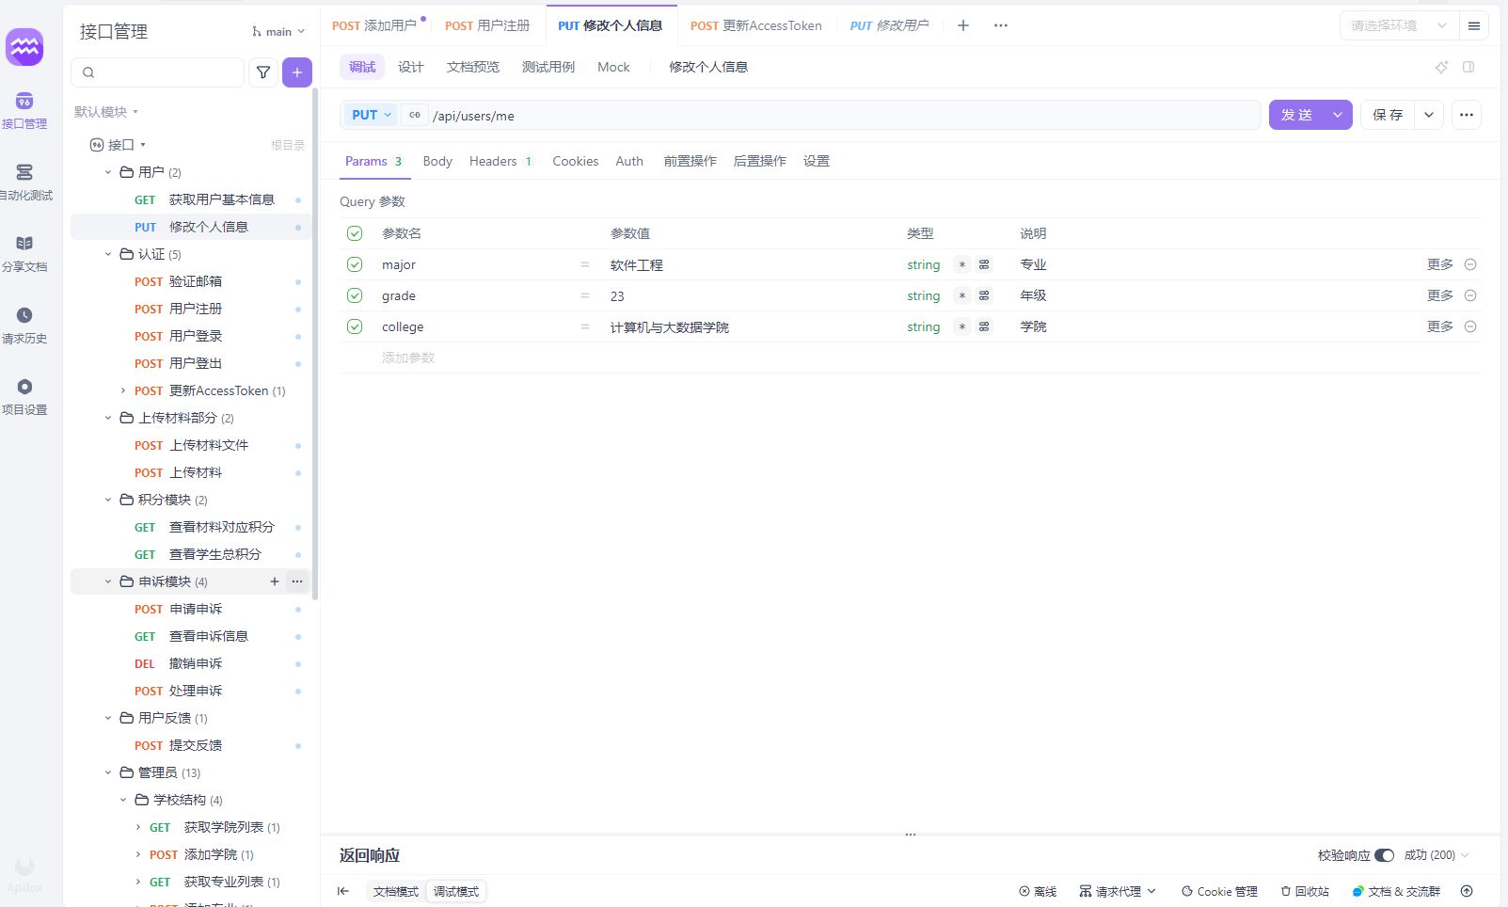Open a new tab with the plus icon
Viewport: 1508px width, 907px height.
[963, 25]
